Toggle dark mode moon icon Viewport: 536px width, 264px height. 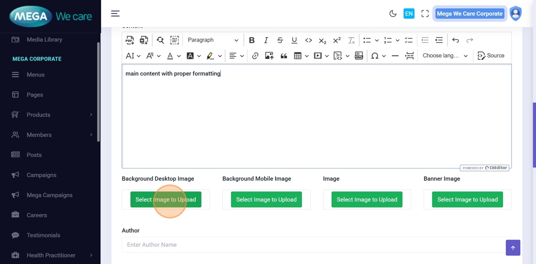(393, 14)
